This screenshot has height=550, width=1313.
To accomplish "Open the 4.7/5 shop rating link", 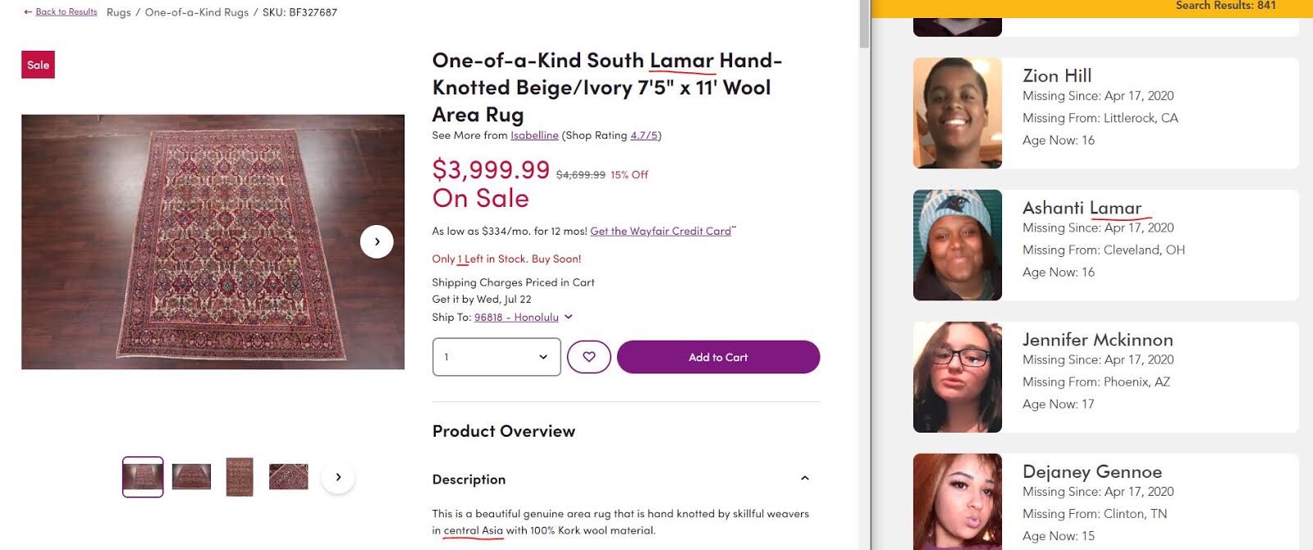I will pos(644,135).
